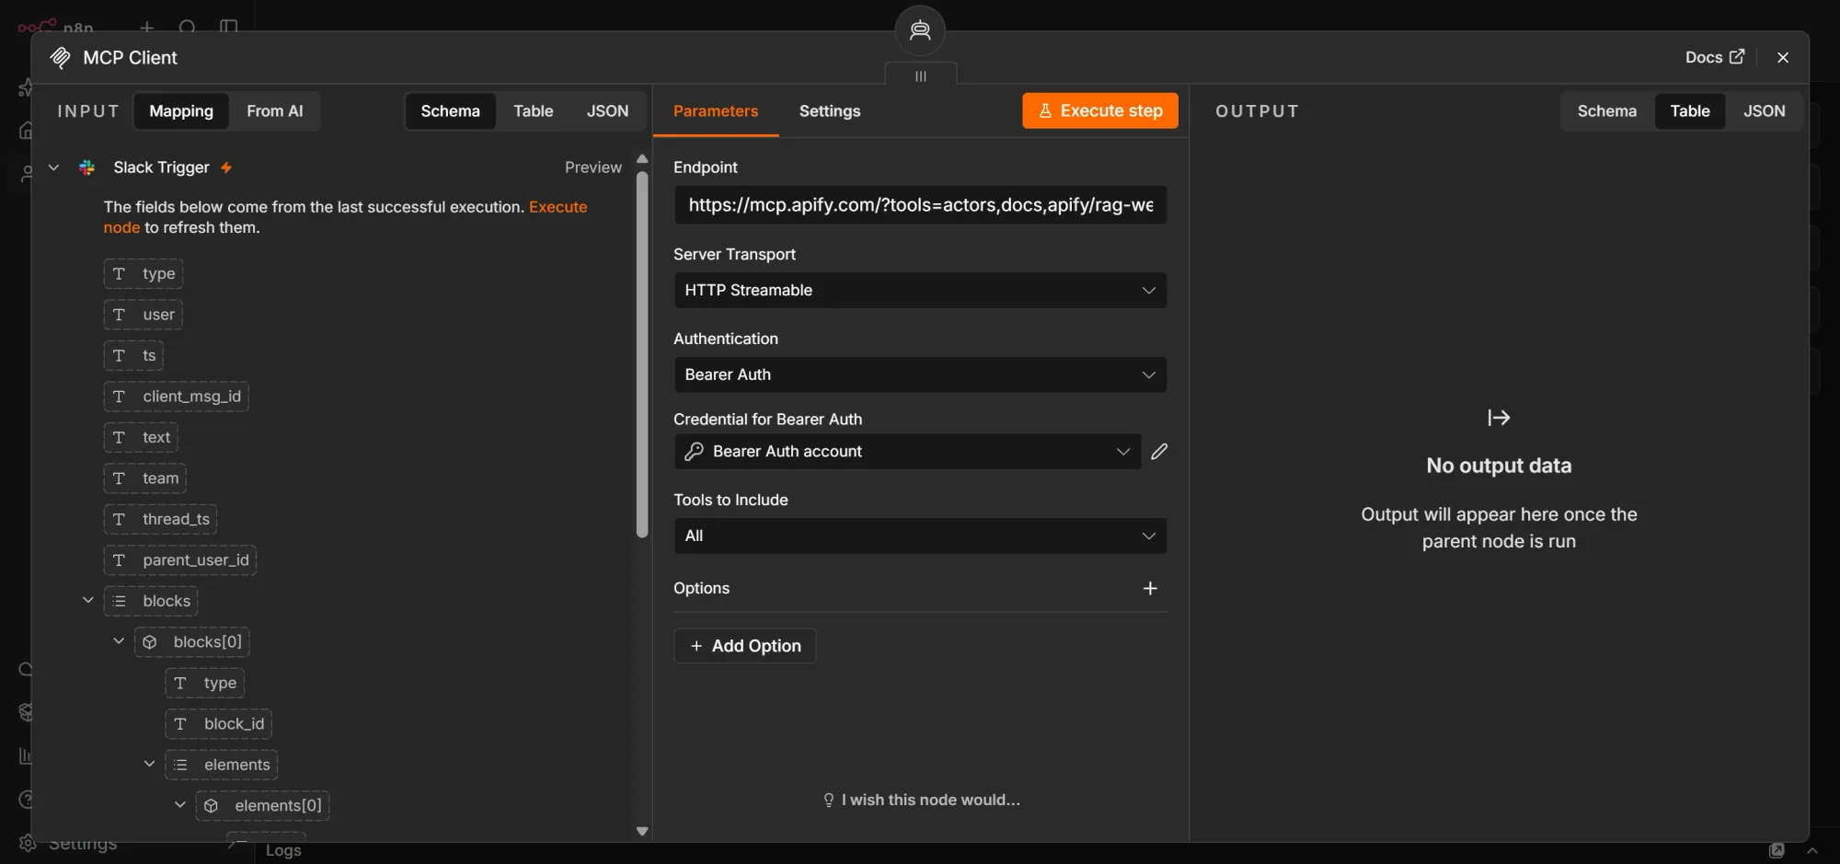Select the thread_ts field
Image resolution: width=1840 pixels, height=864 pixels.
click(160, 520)
